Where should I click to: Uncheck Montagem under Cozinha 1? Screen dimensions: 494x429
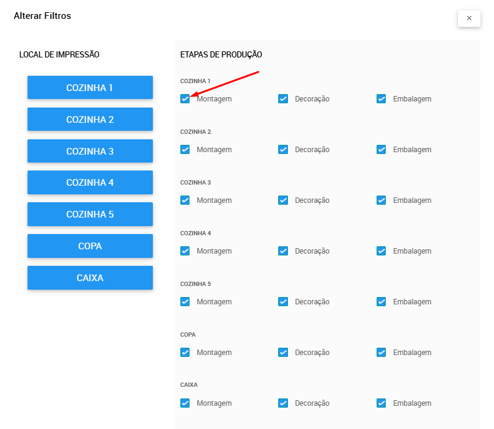(x=185, y=99)
